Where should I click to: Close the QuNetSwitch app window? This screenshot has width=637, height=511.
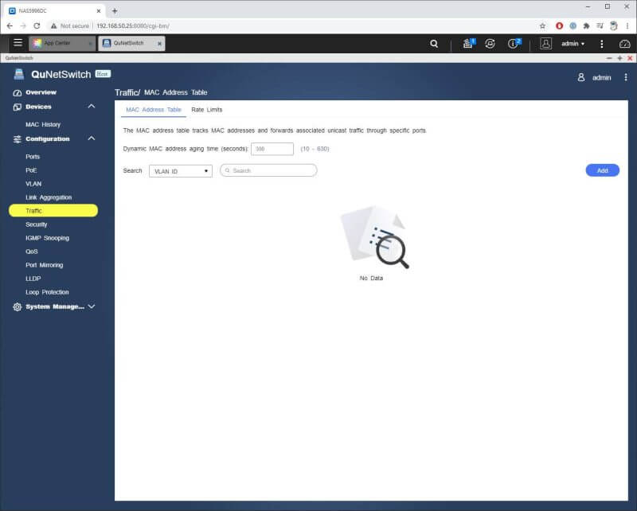coord(630,58)
